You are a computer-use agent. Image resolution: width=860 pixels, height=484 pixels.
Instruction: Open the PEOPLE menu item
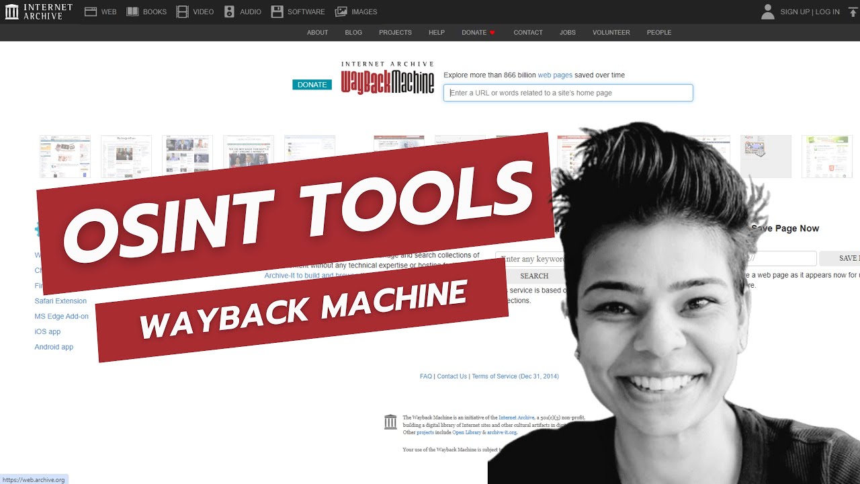[x=659, y=32]
